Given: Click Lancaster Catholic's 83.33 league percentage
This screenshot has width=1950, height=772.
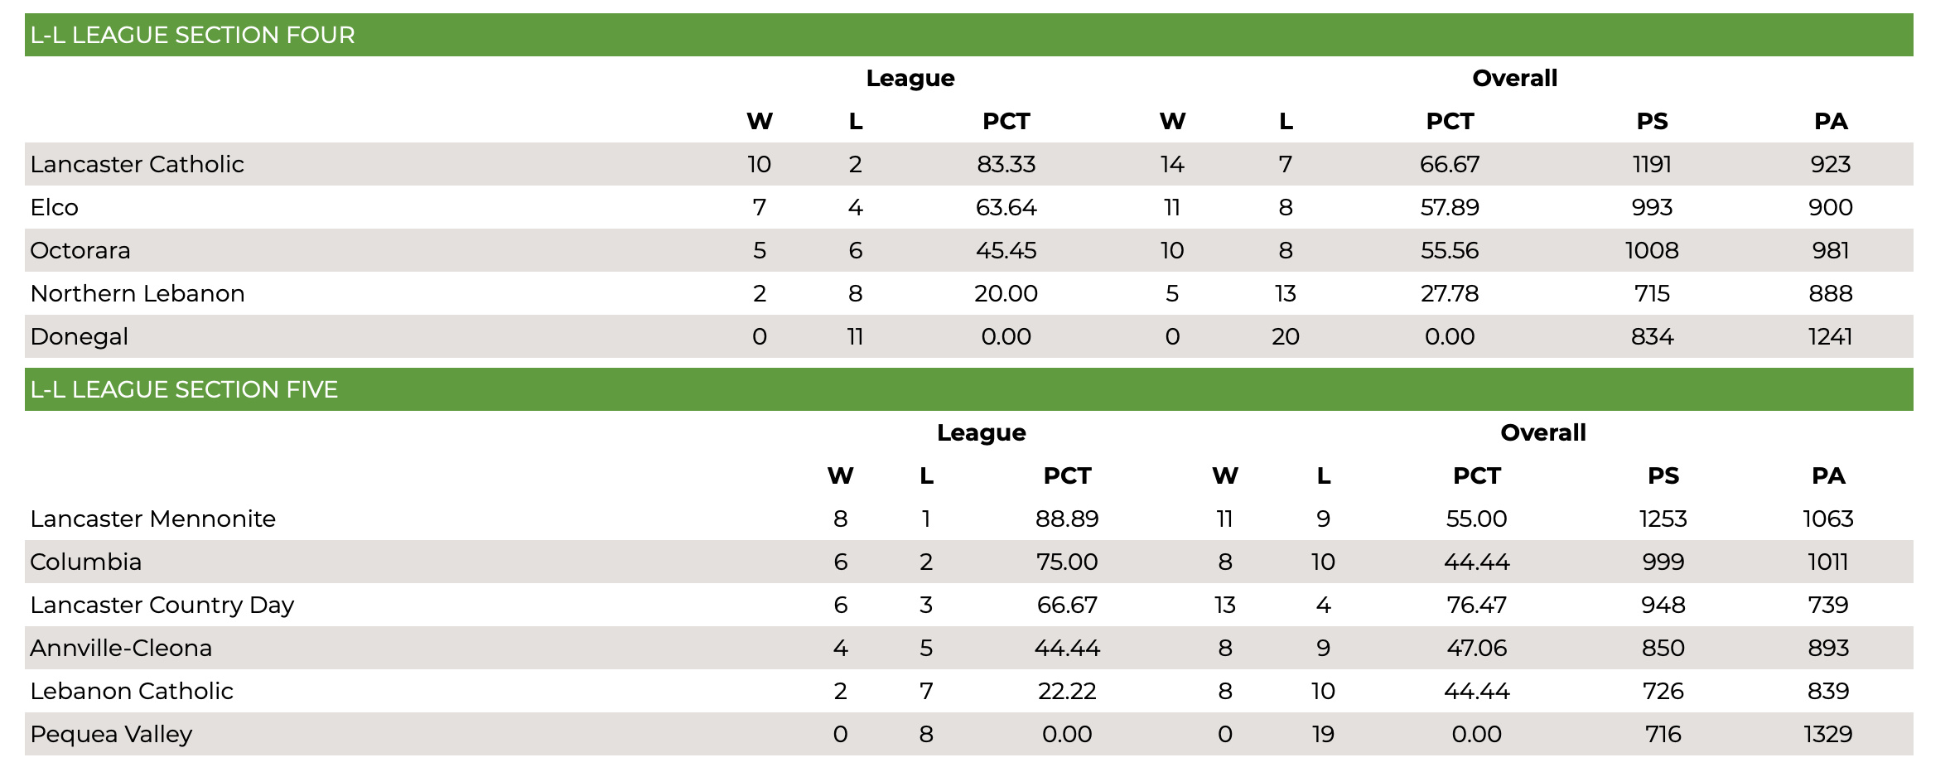Looking at the screenshot, I should point(1006,164).
